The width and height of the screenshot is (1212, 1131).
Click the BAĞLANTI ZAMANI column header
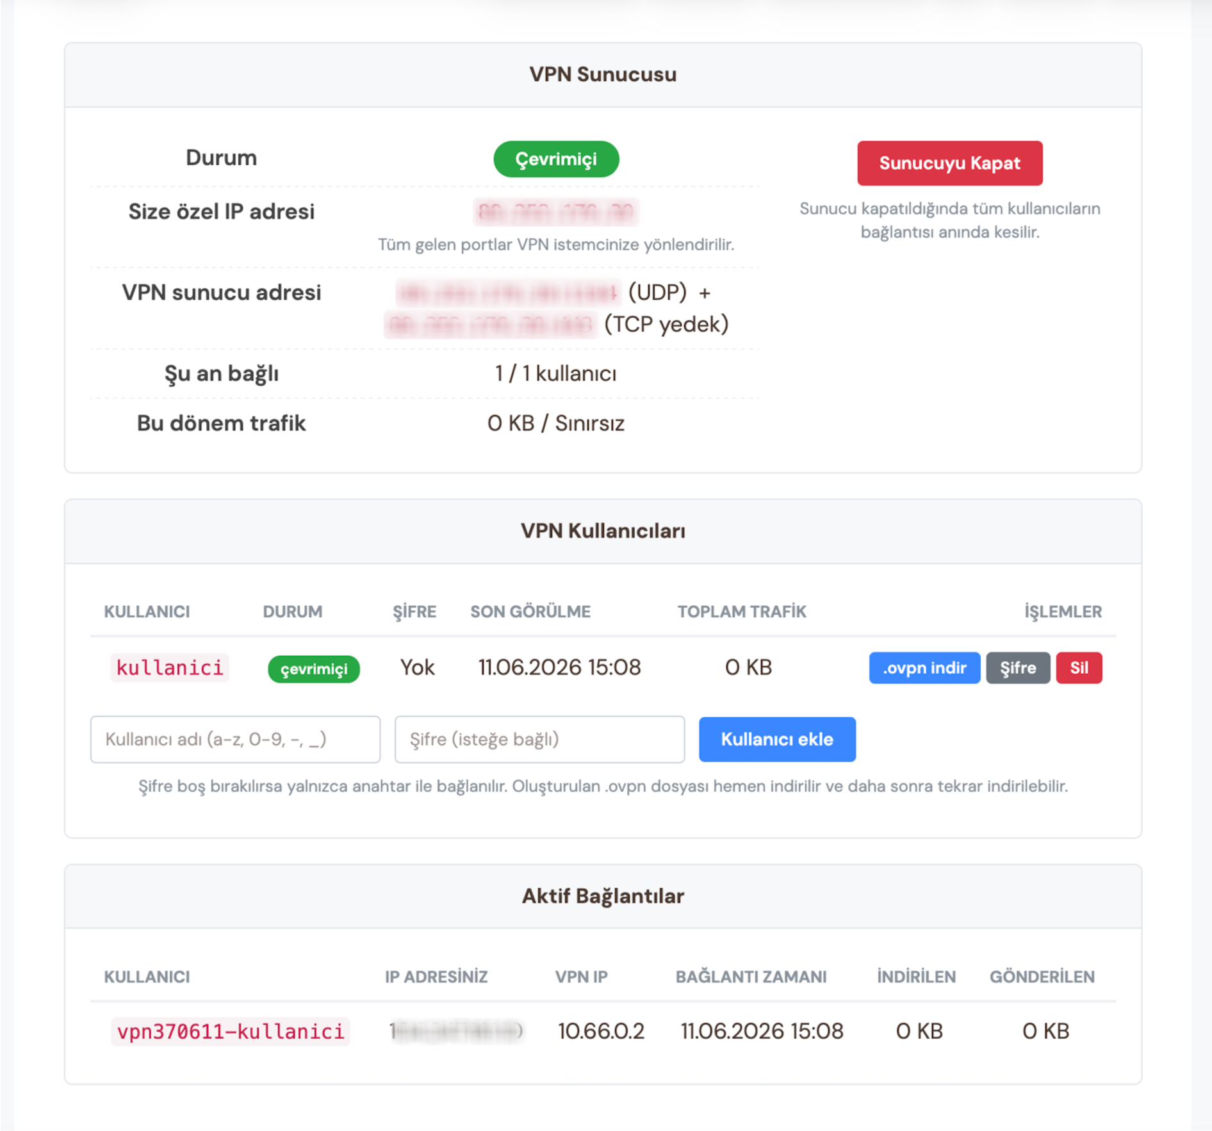click(x=751, y=977)
